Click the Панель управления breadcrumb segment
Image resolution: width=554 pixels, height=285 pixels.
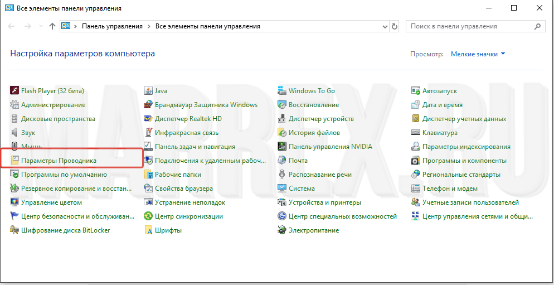point(113,26)
